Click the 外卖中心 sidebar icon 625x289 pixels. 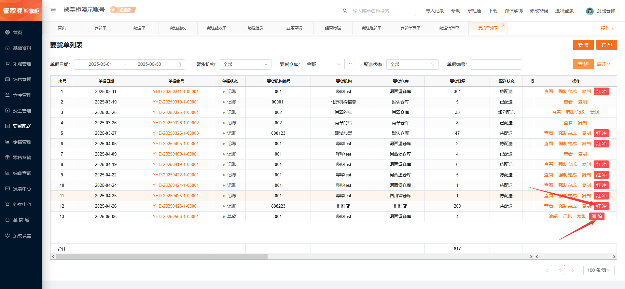click(x=7, y=204)
